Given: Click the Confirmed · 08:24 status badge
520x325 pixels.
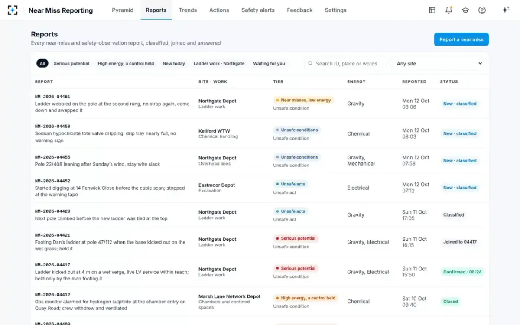Looking at the screenshot, I should click(x=462, y=272).
